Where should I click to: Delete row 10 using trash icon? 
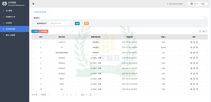coord(197,89)
